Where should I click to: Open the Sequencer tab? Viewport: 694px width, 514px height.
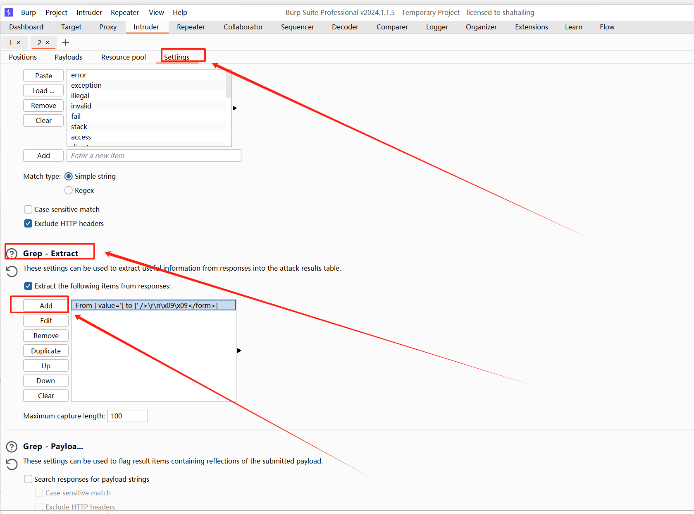tap(298, 27)
